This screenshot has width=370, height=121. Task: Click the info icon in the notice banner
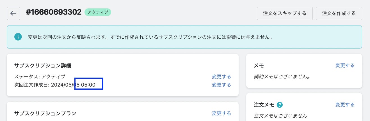18,37
